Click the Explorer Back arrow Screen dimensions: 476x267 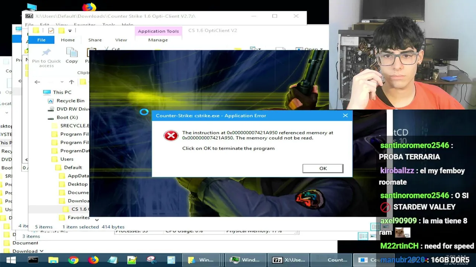point(37,82)
